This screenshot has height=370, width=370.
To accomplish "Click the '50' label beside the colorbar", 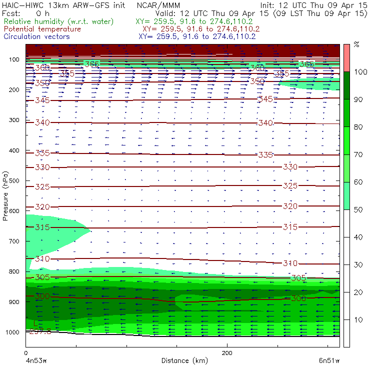I will tap(358, 210).
